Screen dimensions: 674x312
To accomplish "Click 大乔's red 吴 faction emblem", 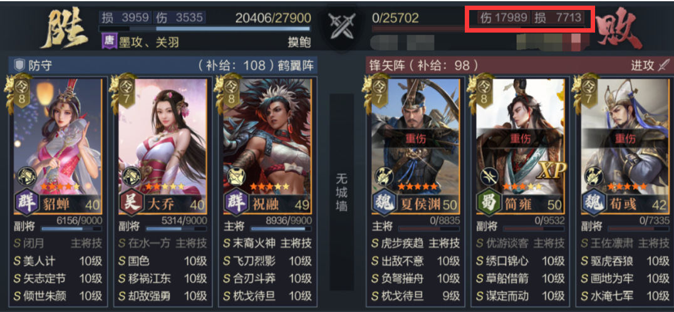I will click(132, 202).
